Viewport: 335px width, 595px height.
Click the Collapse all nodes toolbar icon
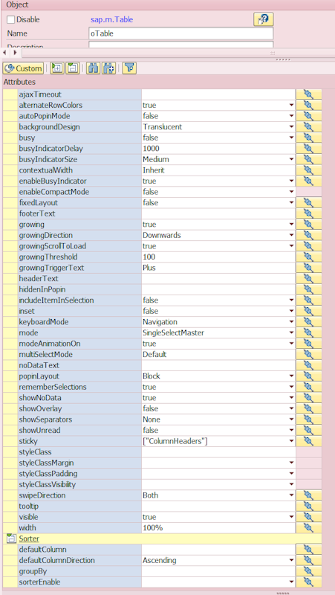(72, 68)
